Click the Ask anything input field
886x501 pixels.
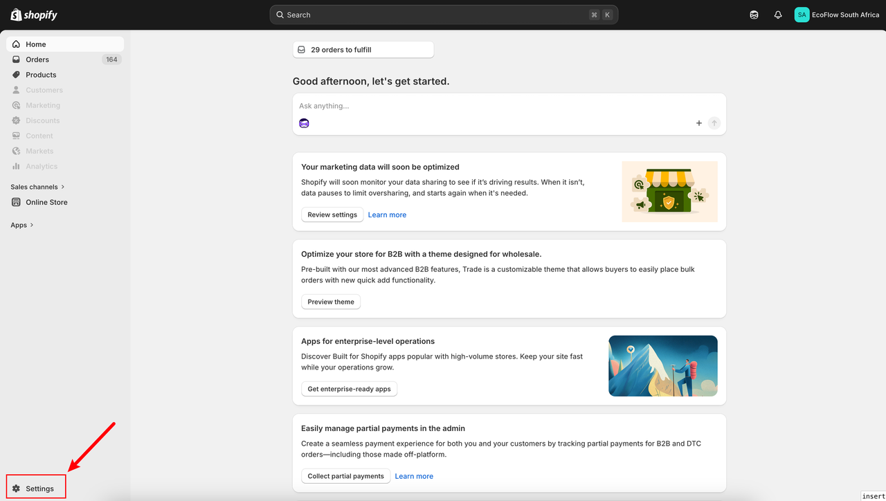tap(485, 106)
